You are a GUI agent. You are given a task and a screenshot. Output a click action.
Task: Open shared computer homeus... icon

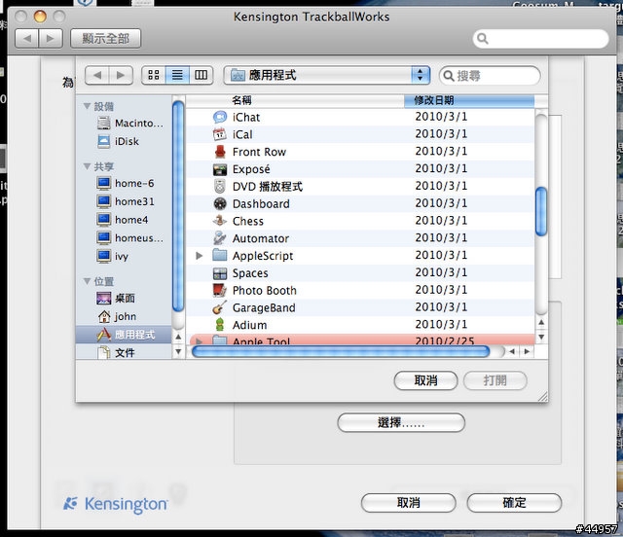click(x=104, y=238)
